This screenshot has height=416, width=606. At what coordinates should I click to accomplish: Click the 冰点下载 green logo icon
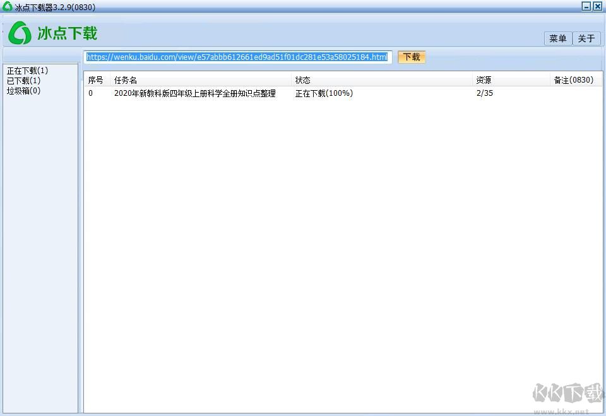(x=20, y=33)
